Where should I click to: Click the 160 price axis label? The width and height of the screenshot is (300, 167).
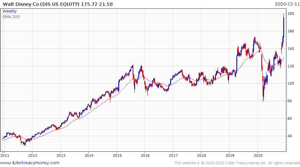pos(291,31)
